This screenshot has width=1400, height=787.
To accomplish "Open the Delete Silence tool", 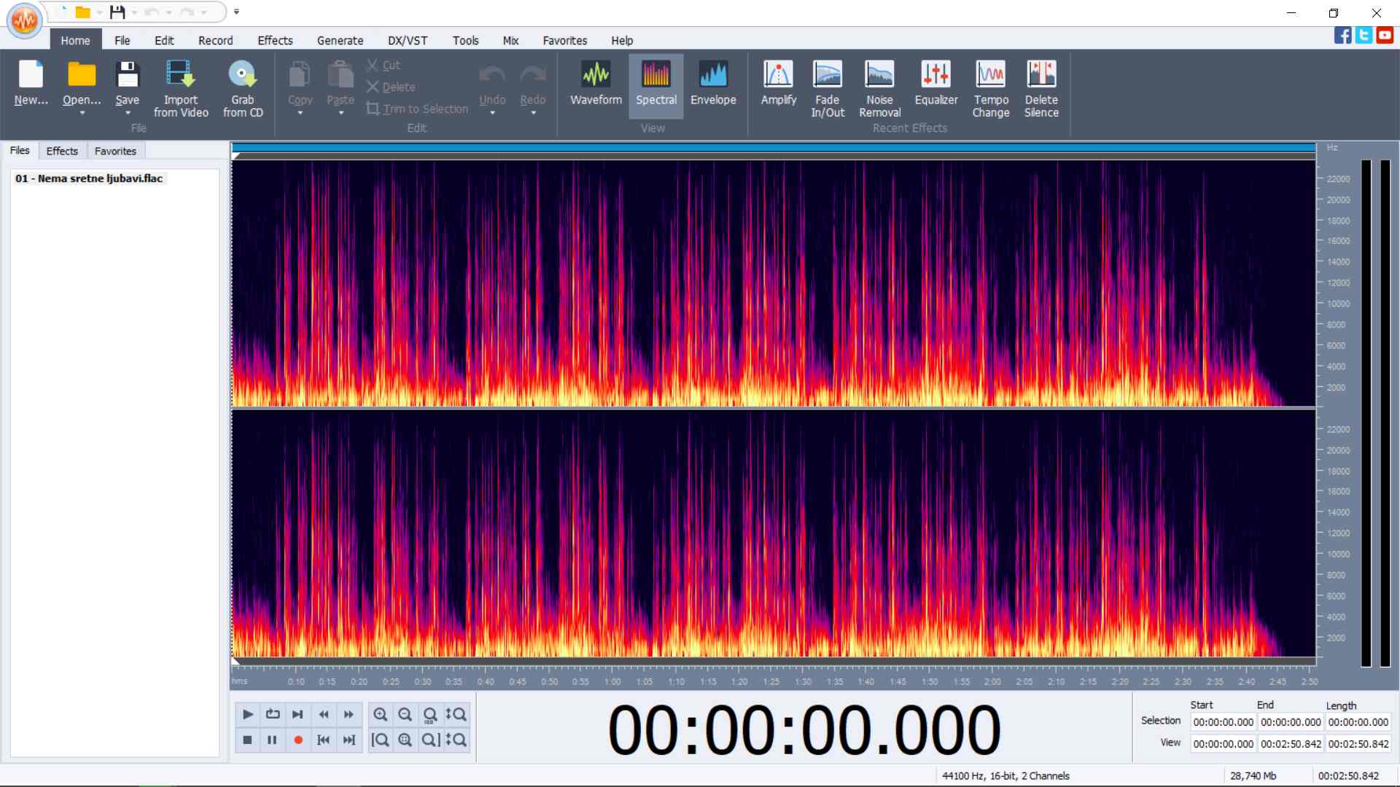I will point(1041,87).
